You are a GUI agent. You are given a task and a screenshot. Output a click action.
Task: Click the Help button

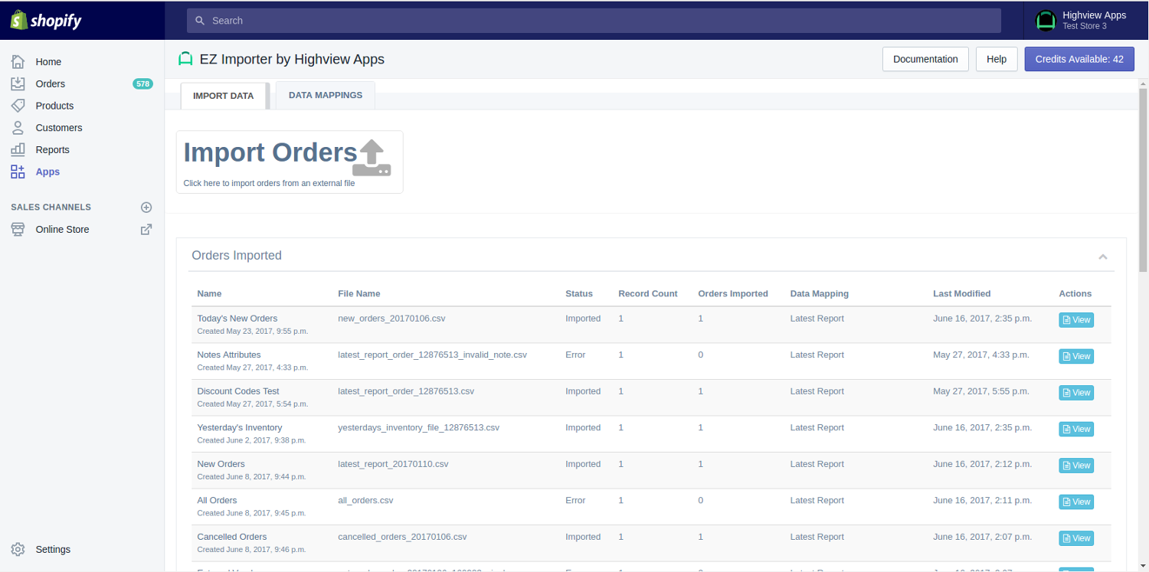(x=997, y=59)
